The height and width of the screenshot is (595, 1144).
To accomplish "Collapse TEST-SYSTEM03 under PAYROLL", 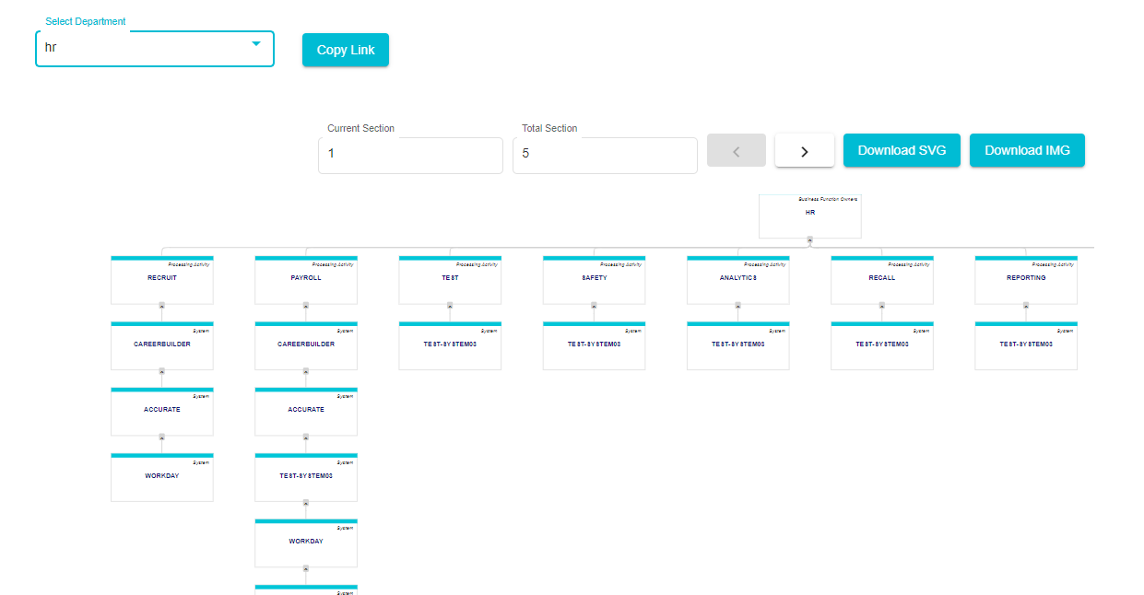I will click(x=306, y=503).
